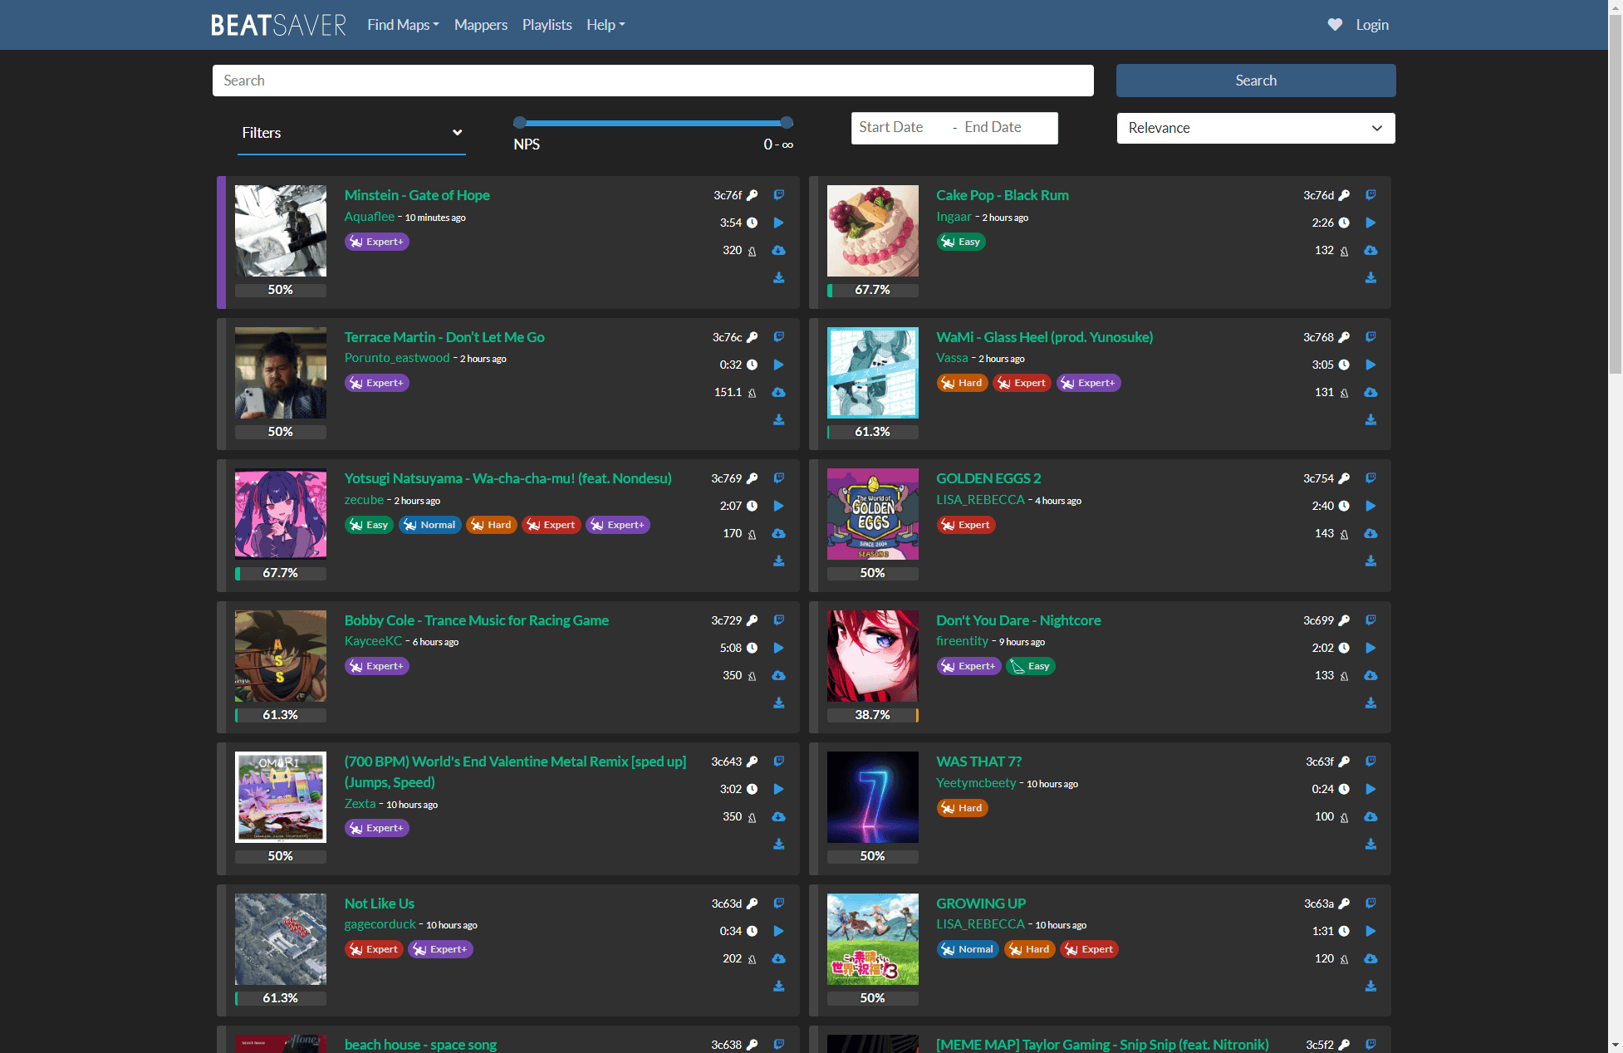Select Normal difficulty badge on Yotsugi Natsuyama map
The width and height of the screenshot is (1623, 1053).
tap(429, 525)
